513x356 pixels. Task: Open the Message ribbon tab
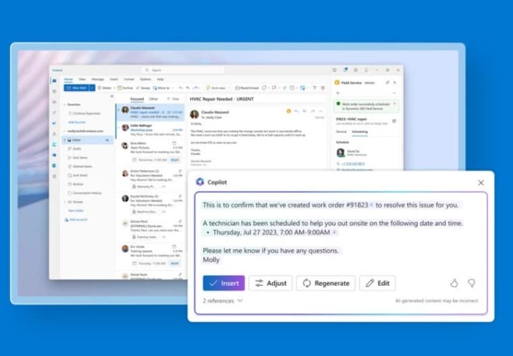97,79
